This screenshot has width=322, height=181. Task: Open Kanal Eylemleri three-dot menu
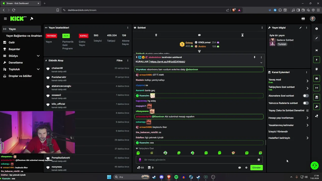click(x=306, y=72)
